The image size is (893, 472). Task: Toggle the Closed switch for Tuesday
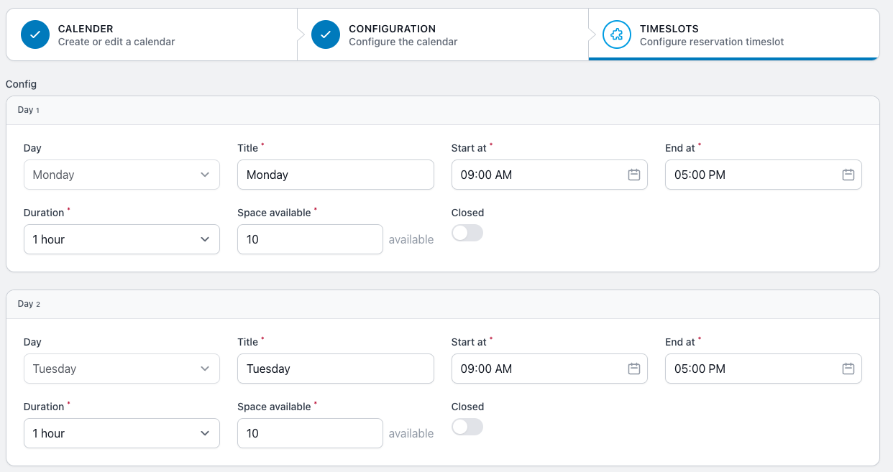467,427
